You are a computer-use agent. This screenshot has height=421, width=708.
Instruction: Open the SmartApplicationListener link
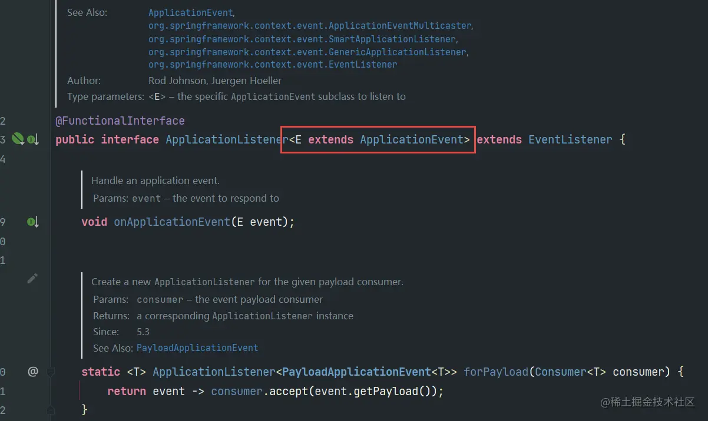click(x=302, y=39)
